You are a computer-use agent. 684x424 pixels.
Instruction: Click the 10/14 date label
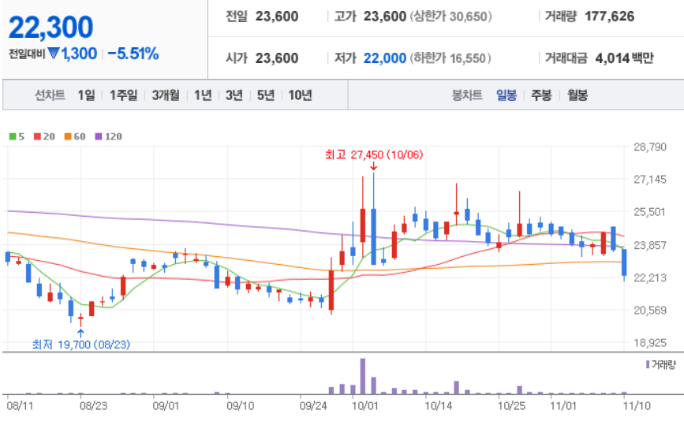tap(439, 406)
